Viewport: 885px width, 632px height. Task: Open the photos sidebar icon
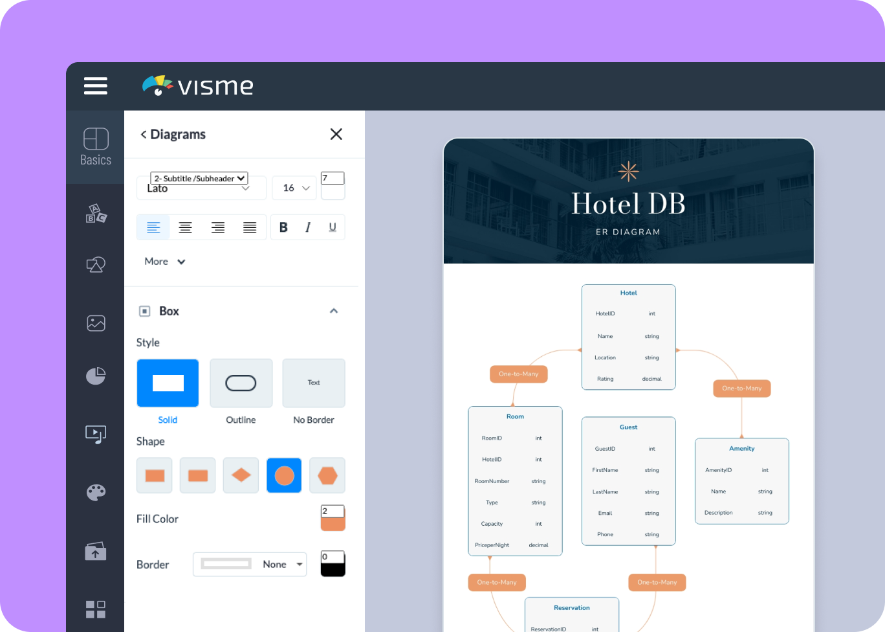tap(96, 323)
